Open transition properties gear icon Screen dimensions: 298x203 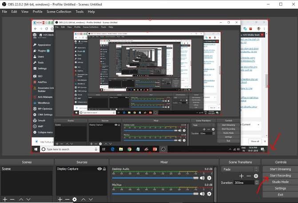tap(256, 176)
